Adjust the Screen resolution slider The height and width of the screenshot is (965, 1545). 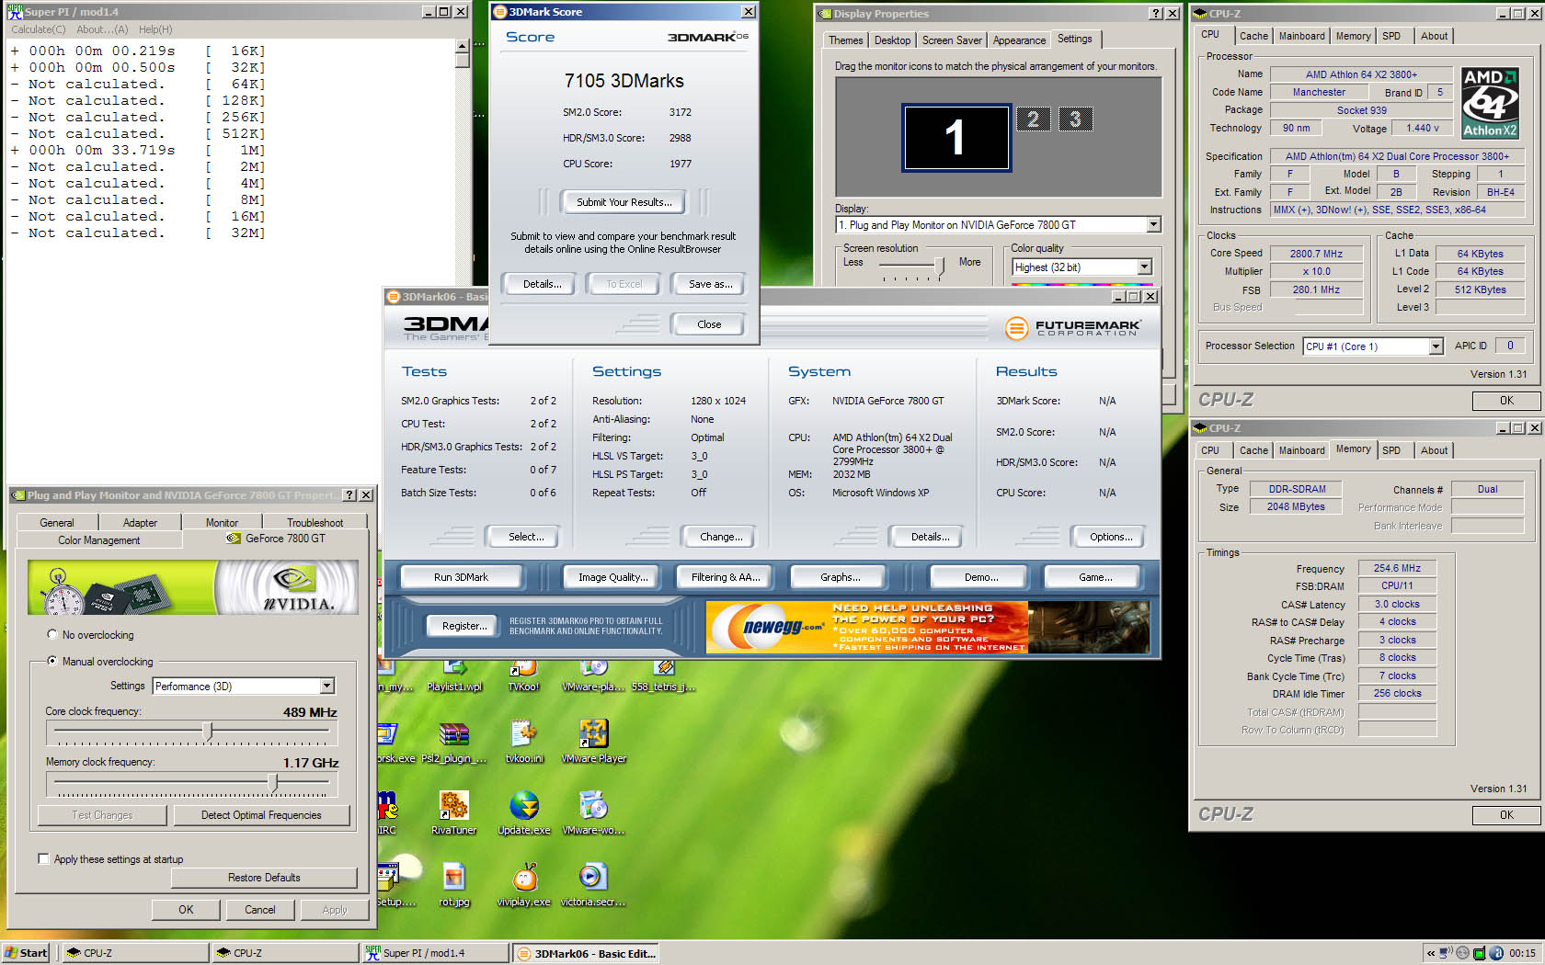click(x=939, y=266)
